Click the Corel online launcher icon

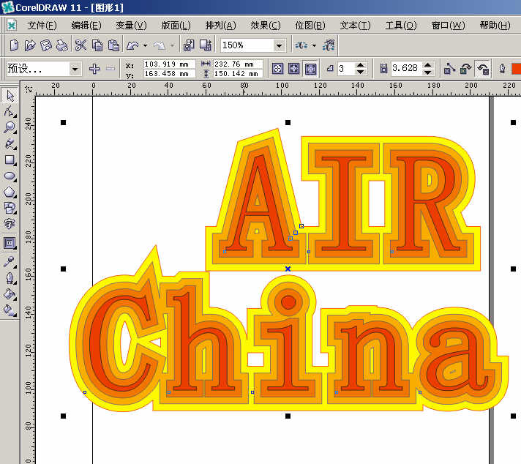329,45
